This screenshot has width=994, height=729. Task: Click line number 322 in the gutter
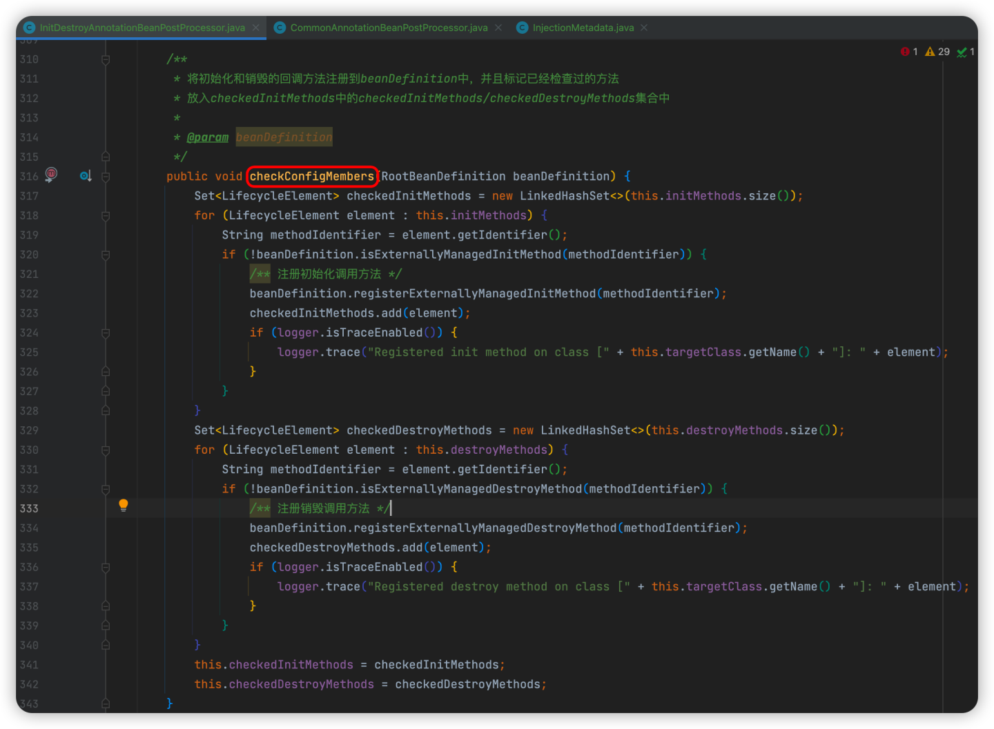29,294
